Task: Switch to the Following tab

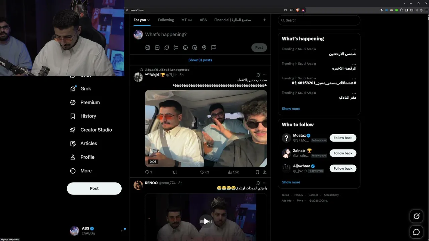Action: point(166,20)
